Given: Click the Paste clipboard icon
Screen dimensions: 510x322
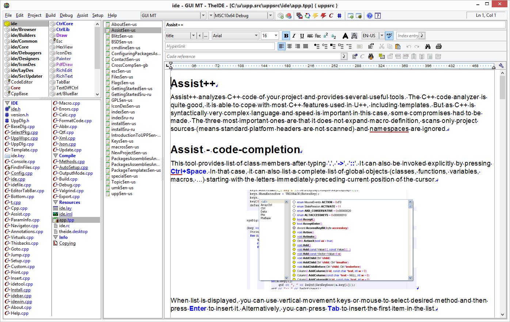Looking at the screenshot, I should pyautogui.click(x=398, y=46).
